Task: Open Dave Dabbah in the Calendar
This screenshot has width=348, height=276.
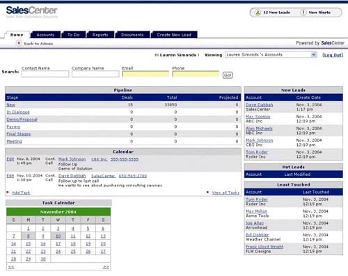Action: click(72, 176)
